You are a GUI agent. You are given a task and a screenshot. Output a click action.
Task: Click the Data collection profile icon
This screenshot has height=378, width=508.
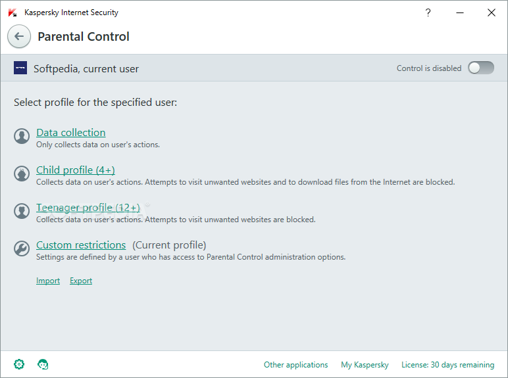click(22, 136)
